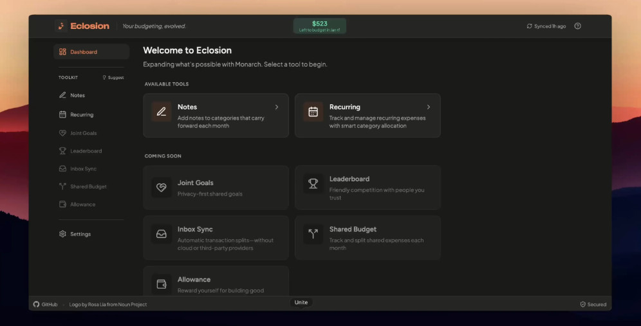Select Leaderboard in the sidebar
This screenshot has height=326, width=641.
point(91,150)
